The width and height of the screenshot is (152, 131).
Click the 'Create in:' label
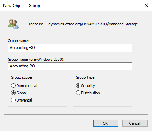[x=35, y=24]
